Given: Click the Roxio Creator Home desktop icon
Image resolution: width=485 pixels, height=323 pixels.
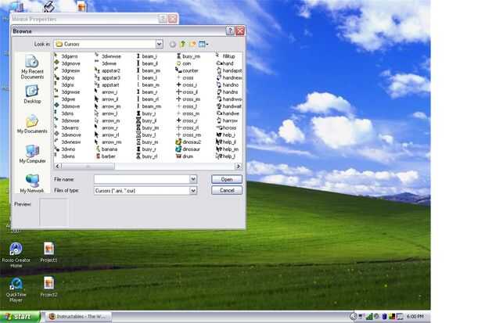Looking at the screenshot, I should point(16,255).
